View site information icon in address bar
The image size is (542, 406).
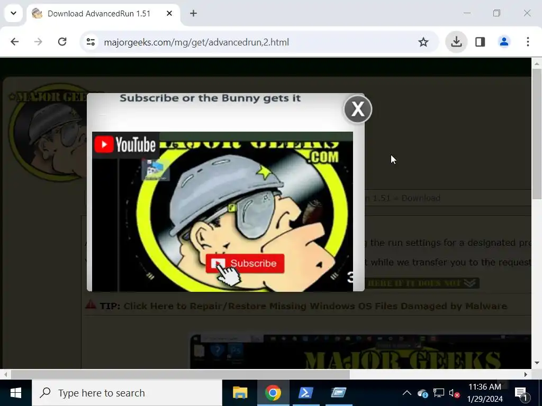click(x=91, y=42)
